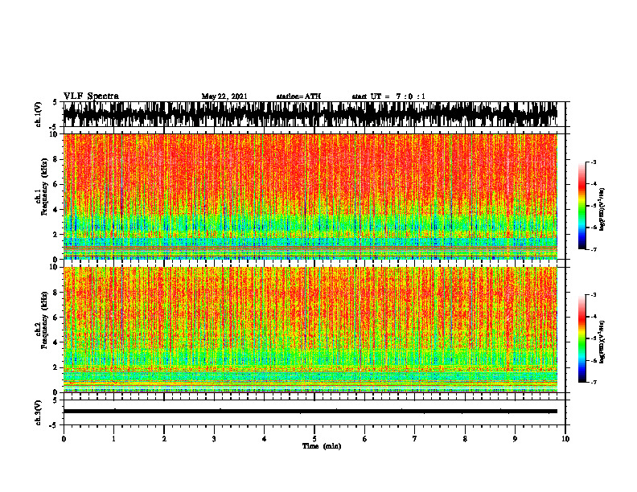Click time axis tick label "6"
The width and height of the screenshot is (637, 492).
(x=365, y=439)
